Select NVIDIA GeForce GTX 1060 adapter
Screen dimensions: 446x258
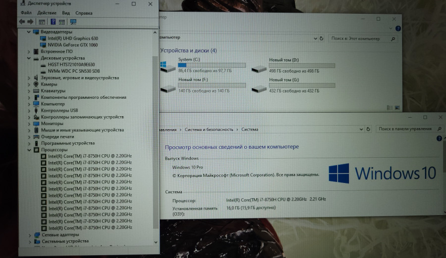(72, 45)
